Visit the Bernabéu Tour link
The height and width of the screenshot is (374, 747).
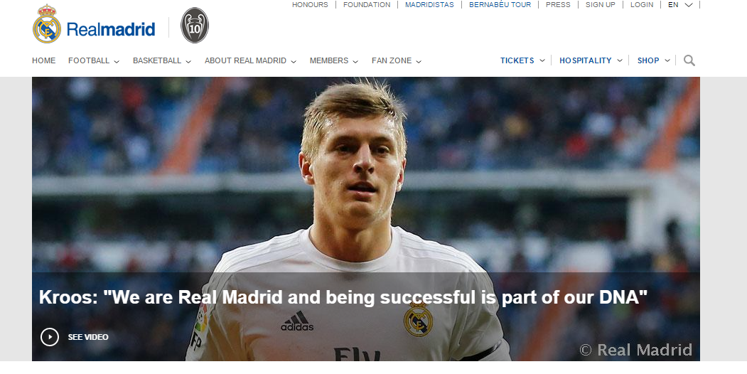click(500, 5)
